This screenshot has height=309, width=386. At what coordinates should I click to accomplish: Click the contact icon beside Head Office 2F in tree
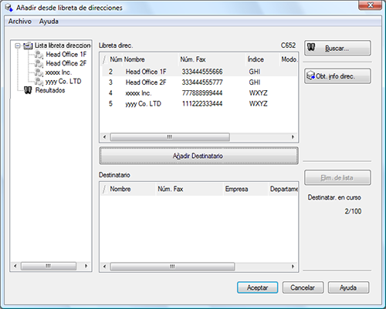point(39,63)
